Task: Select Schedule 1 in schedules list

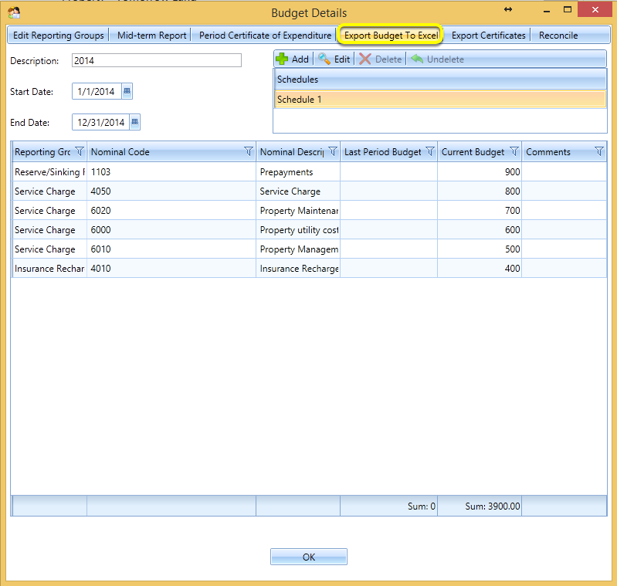Action: point(440,99)
